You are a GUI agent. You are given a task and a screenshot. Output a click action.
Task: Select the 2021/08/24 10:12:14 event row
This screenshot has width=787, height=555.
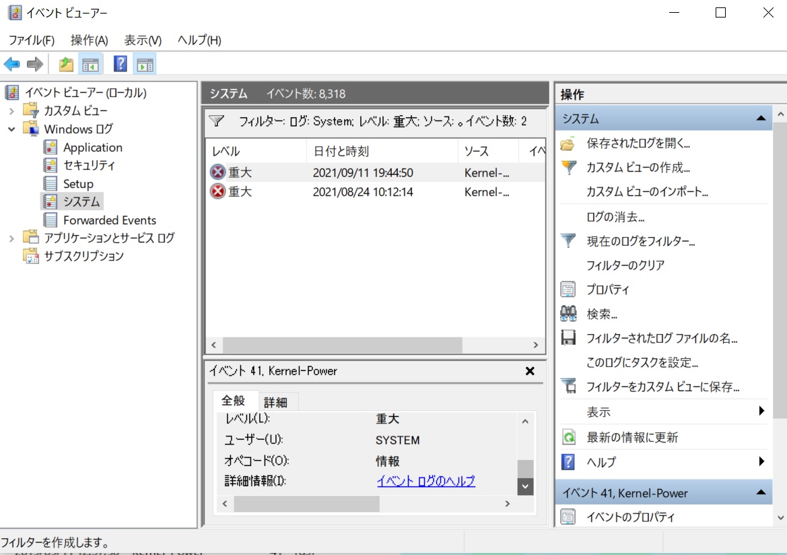tap(362, 192)
